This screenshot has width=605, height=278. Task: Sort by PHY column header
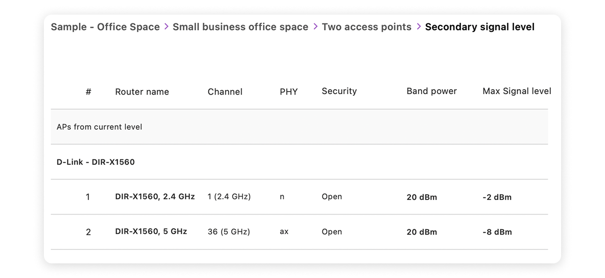coord(289,92)
